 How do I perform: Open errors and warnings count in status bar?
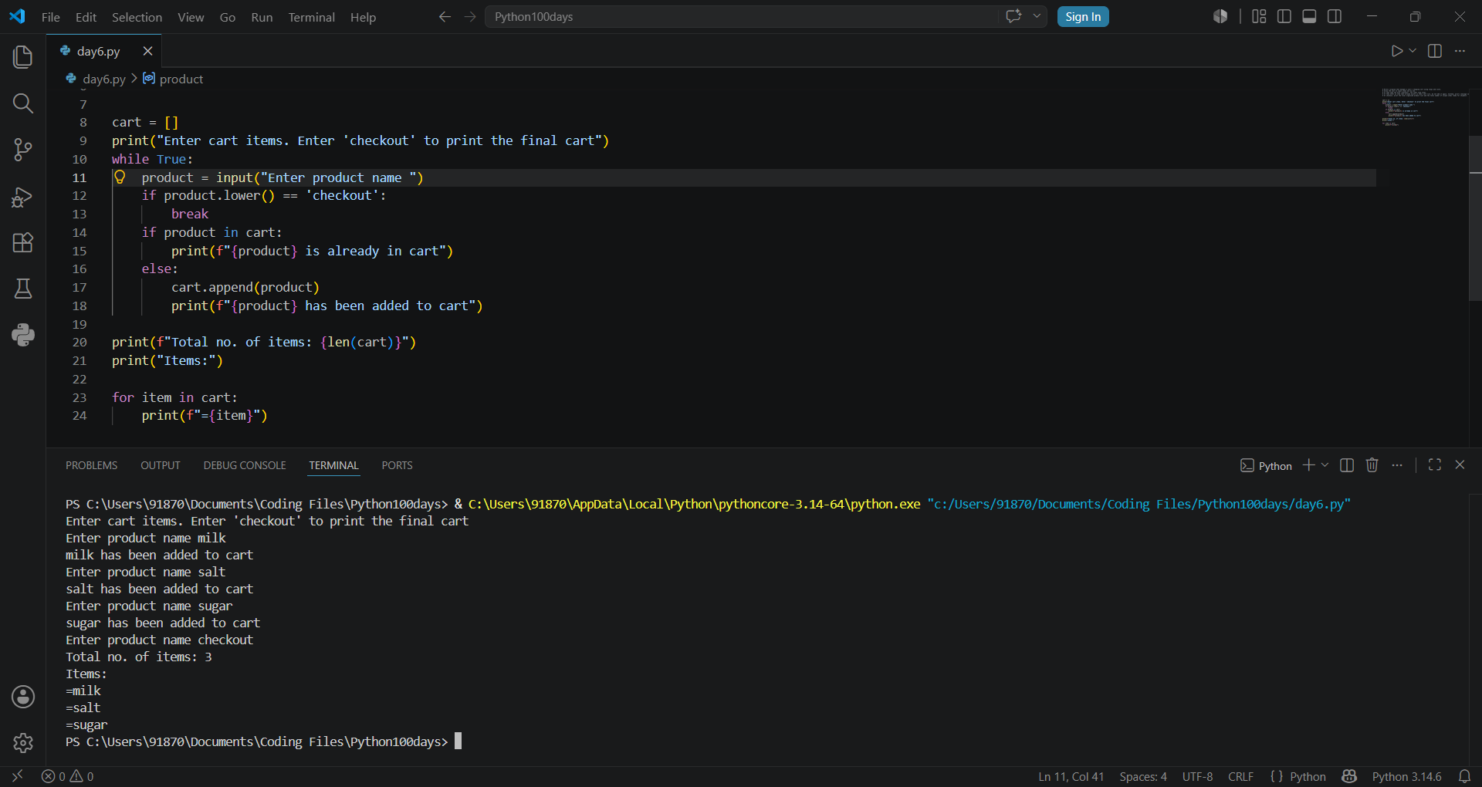tap(68, 776)
